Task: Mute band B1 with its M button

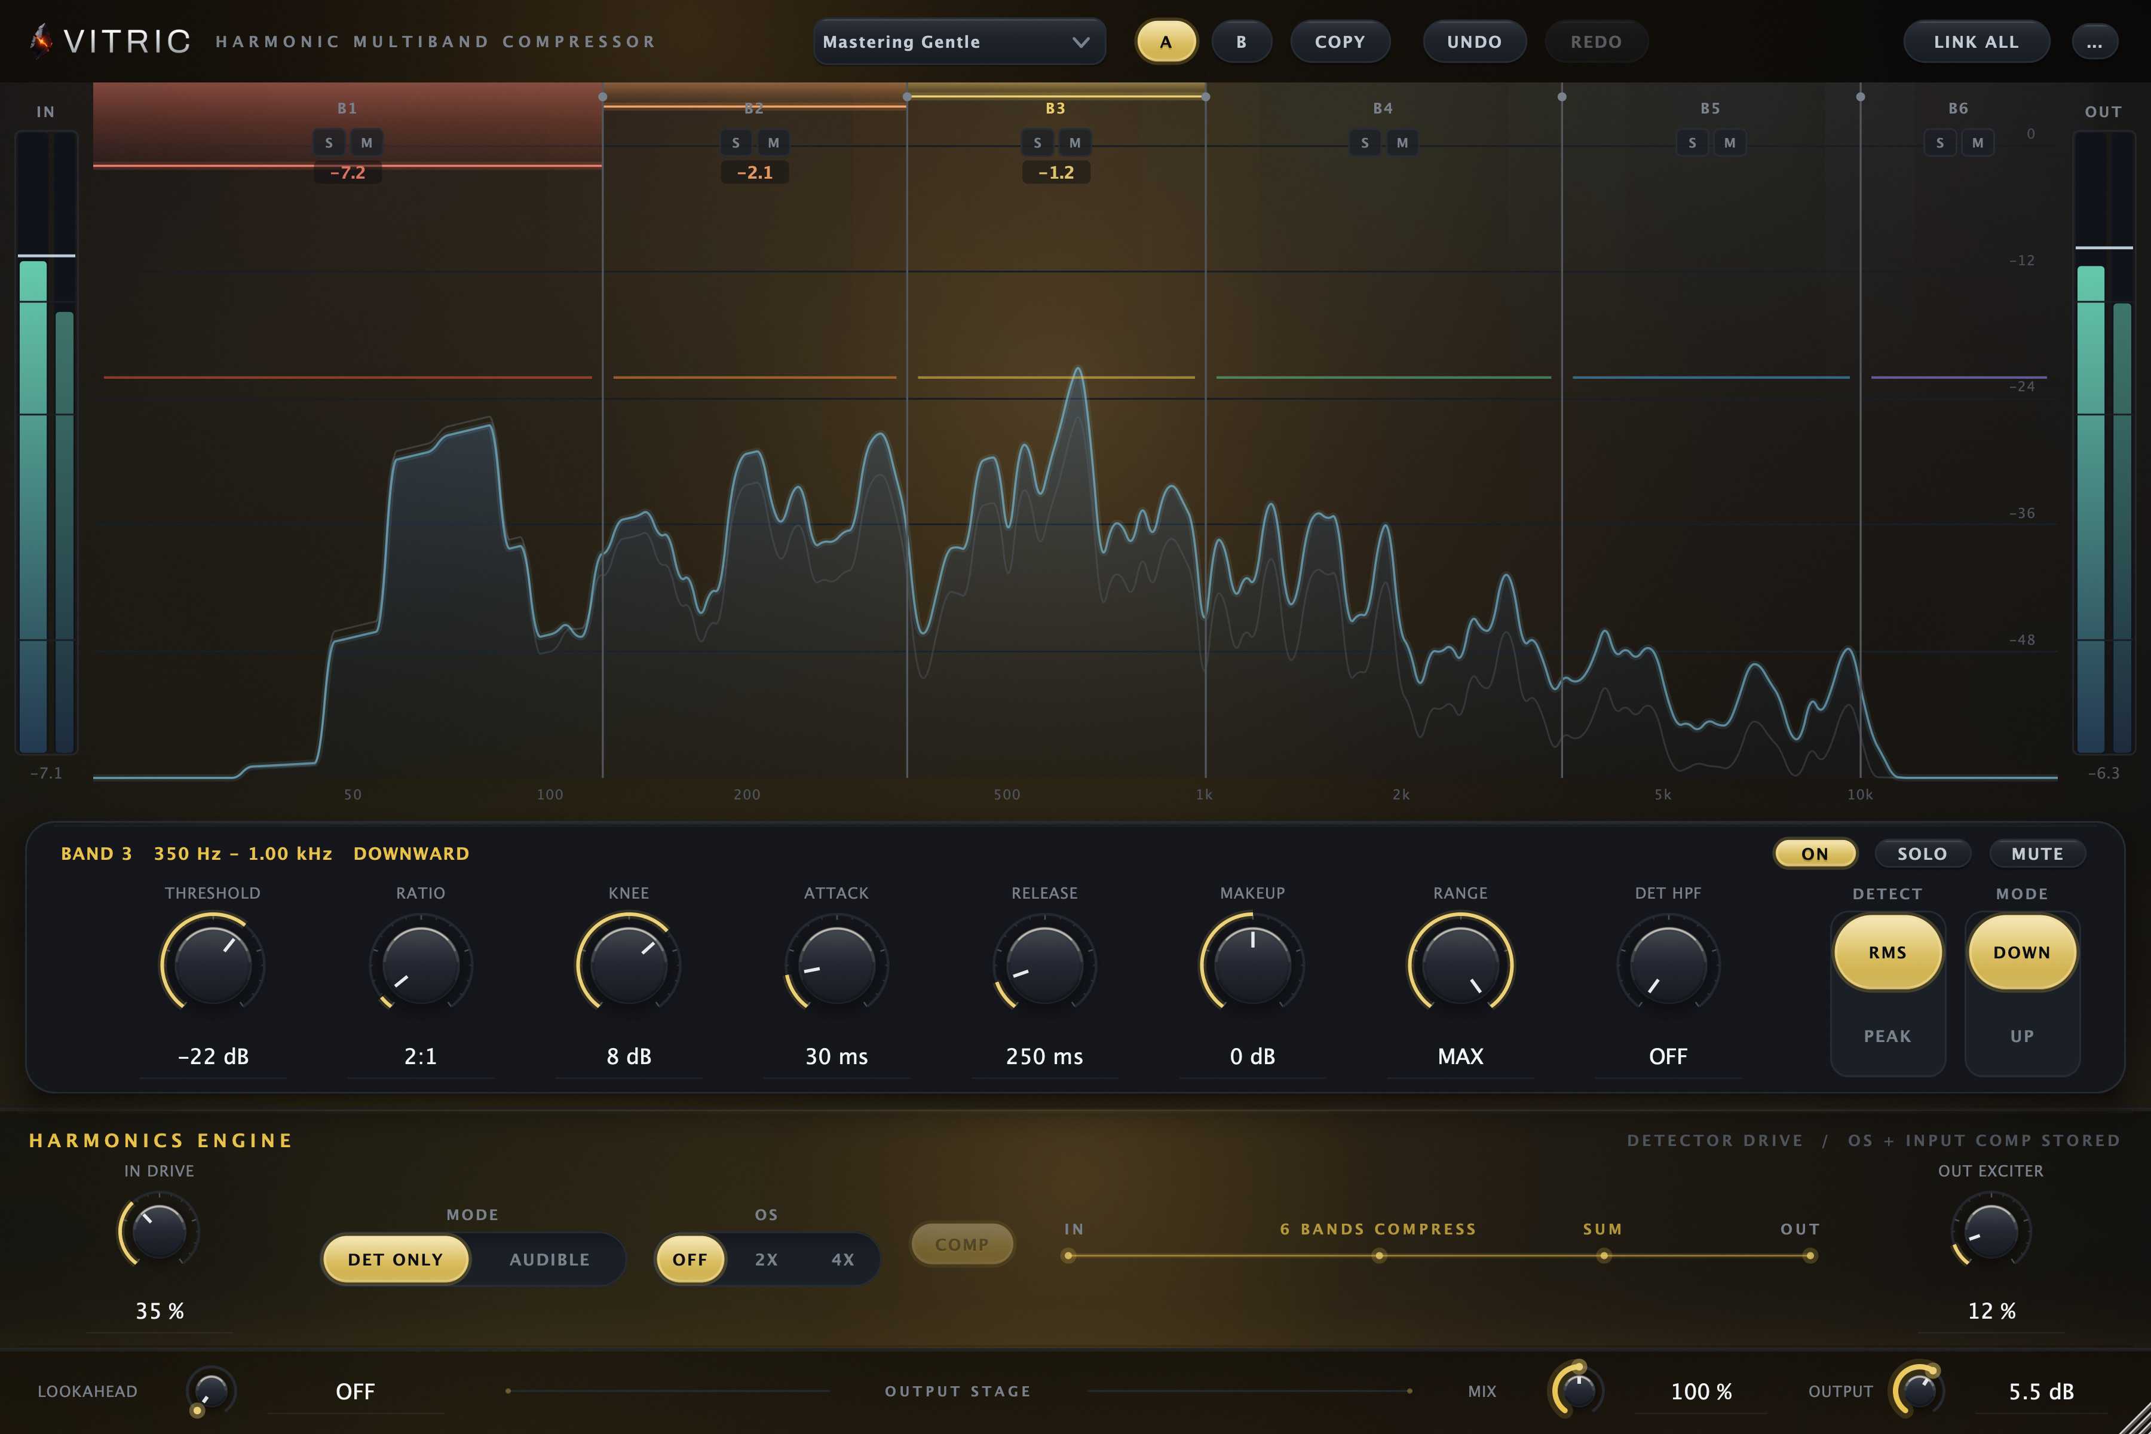Action: pyautogui.click(x=367, y=143)
